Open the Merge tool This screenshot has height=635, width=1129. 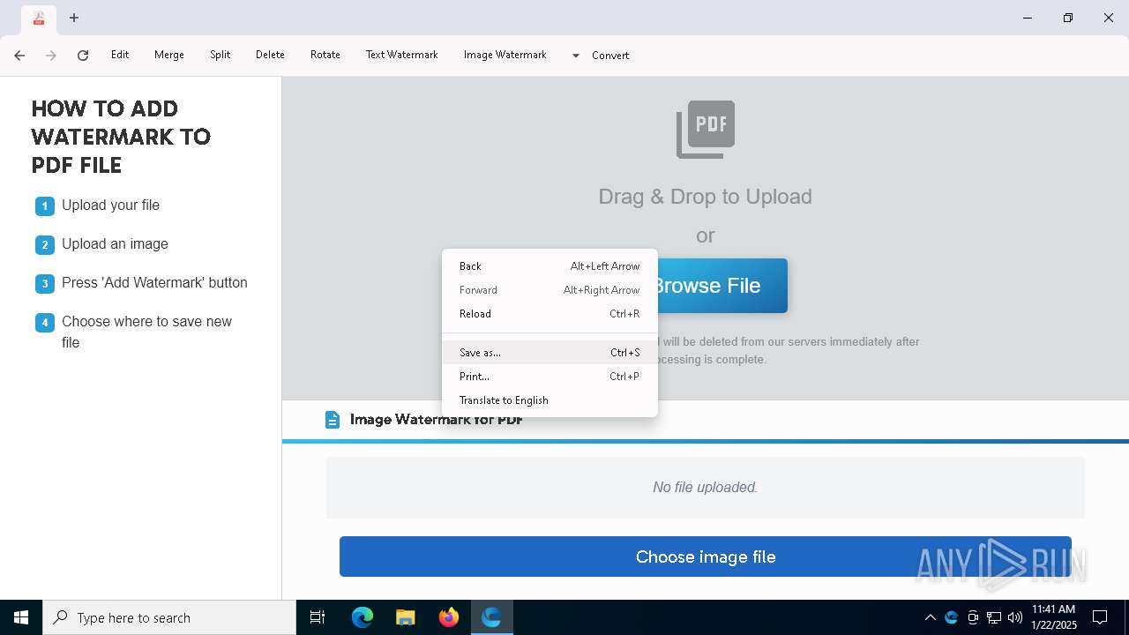pos(169,55)
